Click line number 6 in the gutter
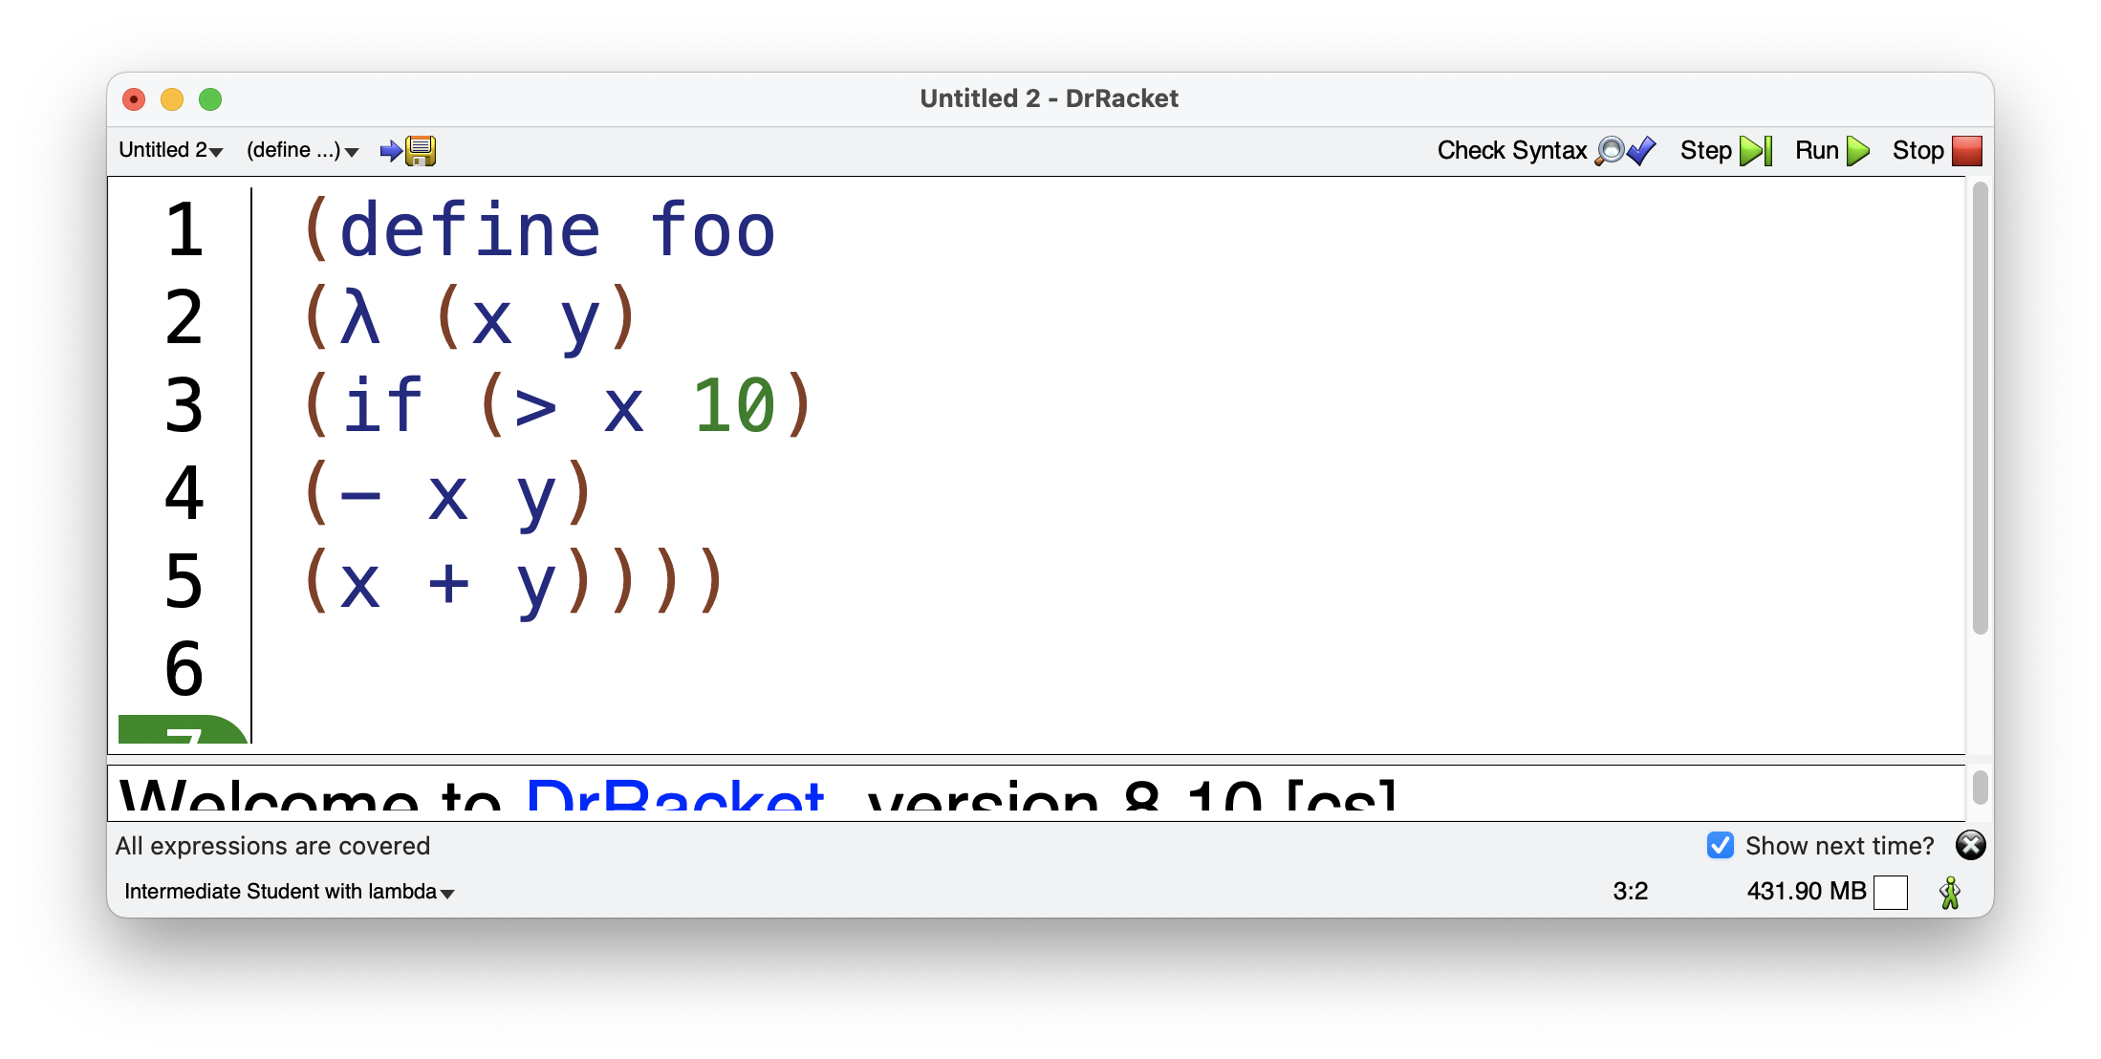2101x1059 pixels. [184, 668]
